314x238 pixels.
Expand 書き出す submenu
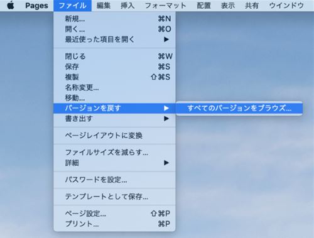[x=114, y=119]
